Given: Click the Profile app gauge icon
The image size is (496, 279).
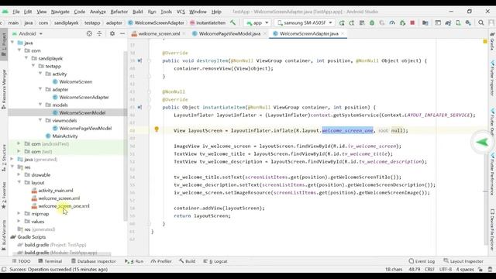Looking at the screenshot, I should pos(392,22).
